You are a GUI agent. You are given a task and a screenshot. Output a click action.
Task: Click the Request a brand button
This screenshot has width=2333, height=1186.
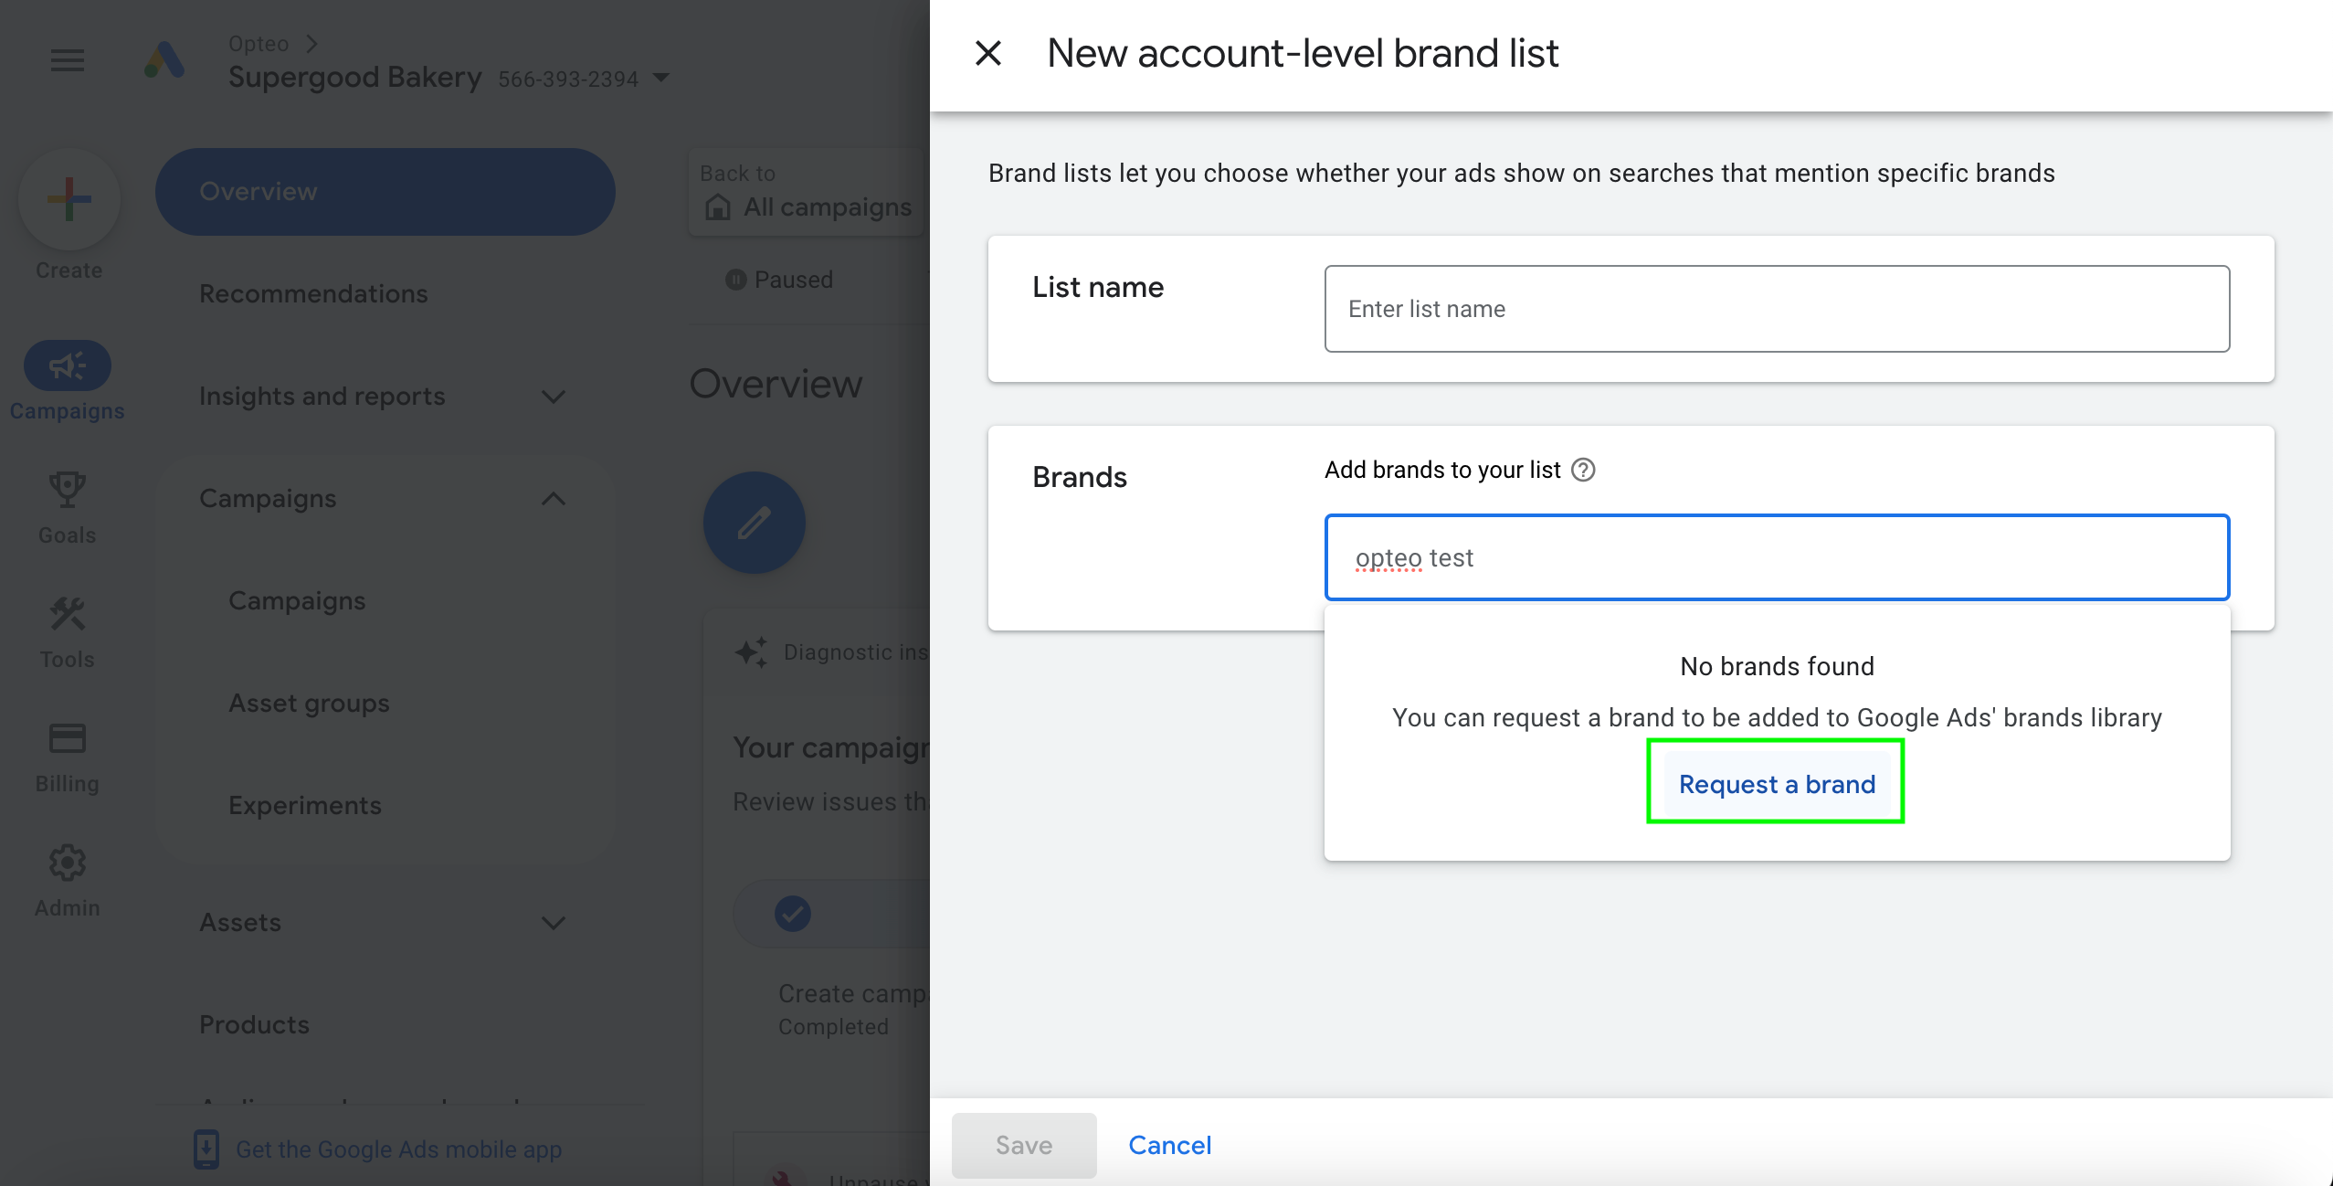[1777, 784]
